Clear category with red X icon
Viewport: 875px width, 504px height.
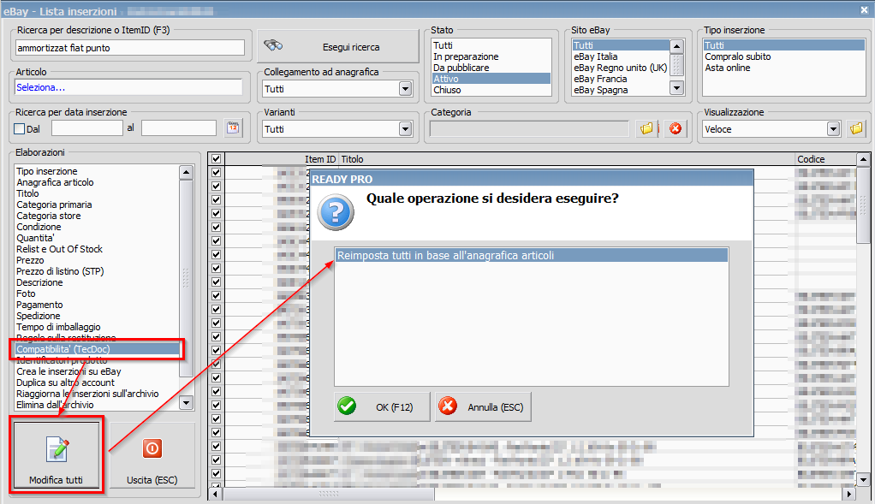pos(676,129)
